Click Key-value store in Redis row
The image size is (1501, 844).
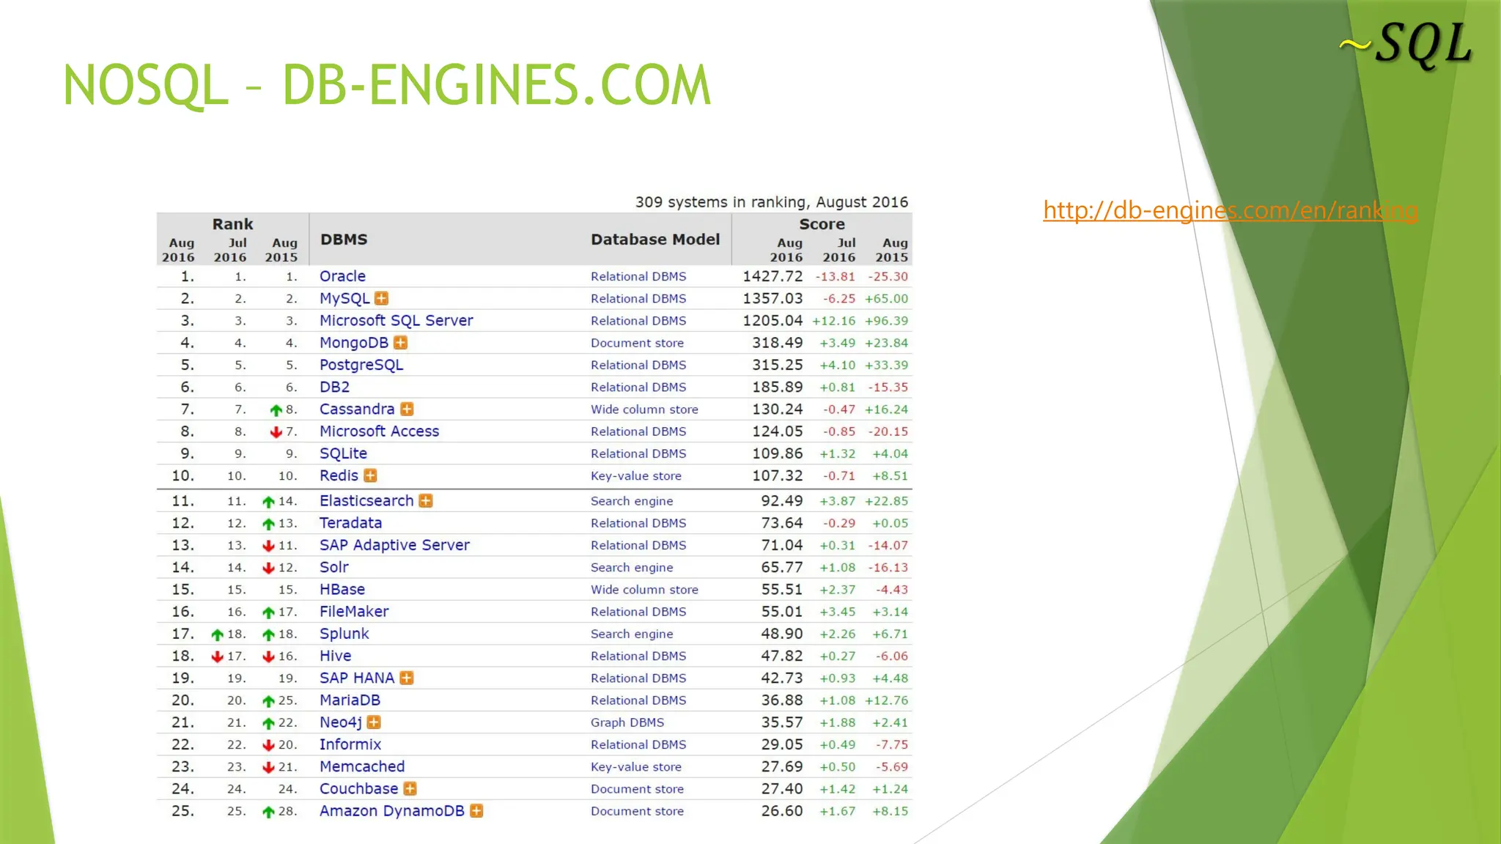click(636, 475)
